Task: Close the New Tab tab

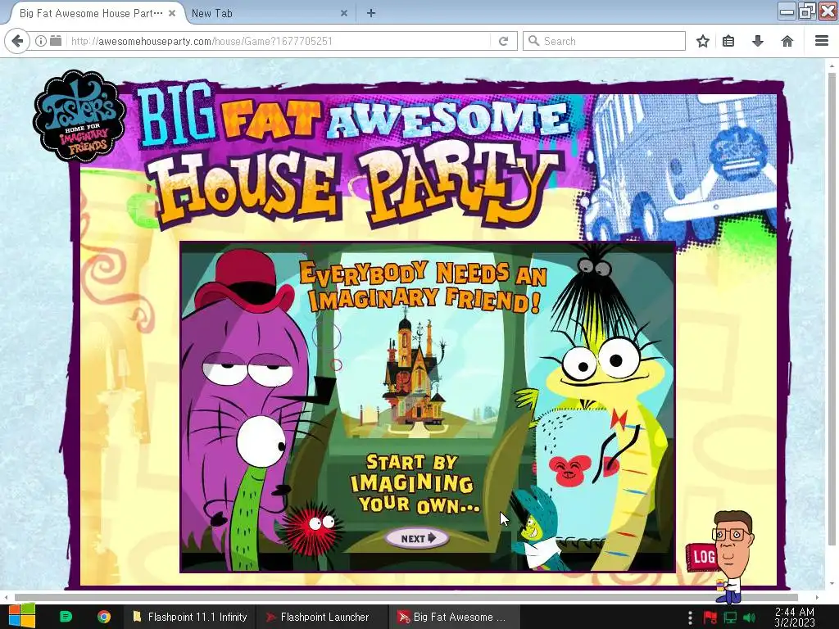Action: tap(344, 13)
